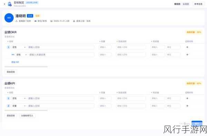Screen dimensions: 207x136
Task: Open the 参考信息 panel button
Action: tap(198, 4)
